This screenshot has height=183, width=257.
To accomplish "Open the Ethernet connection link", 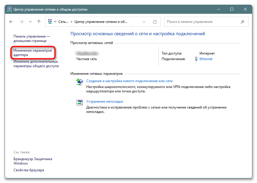I will 206,59.
